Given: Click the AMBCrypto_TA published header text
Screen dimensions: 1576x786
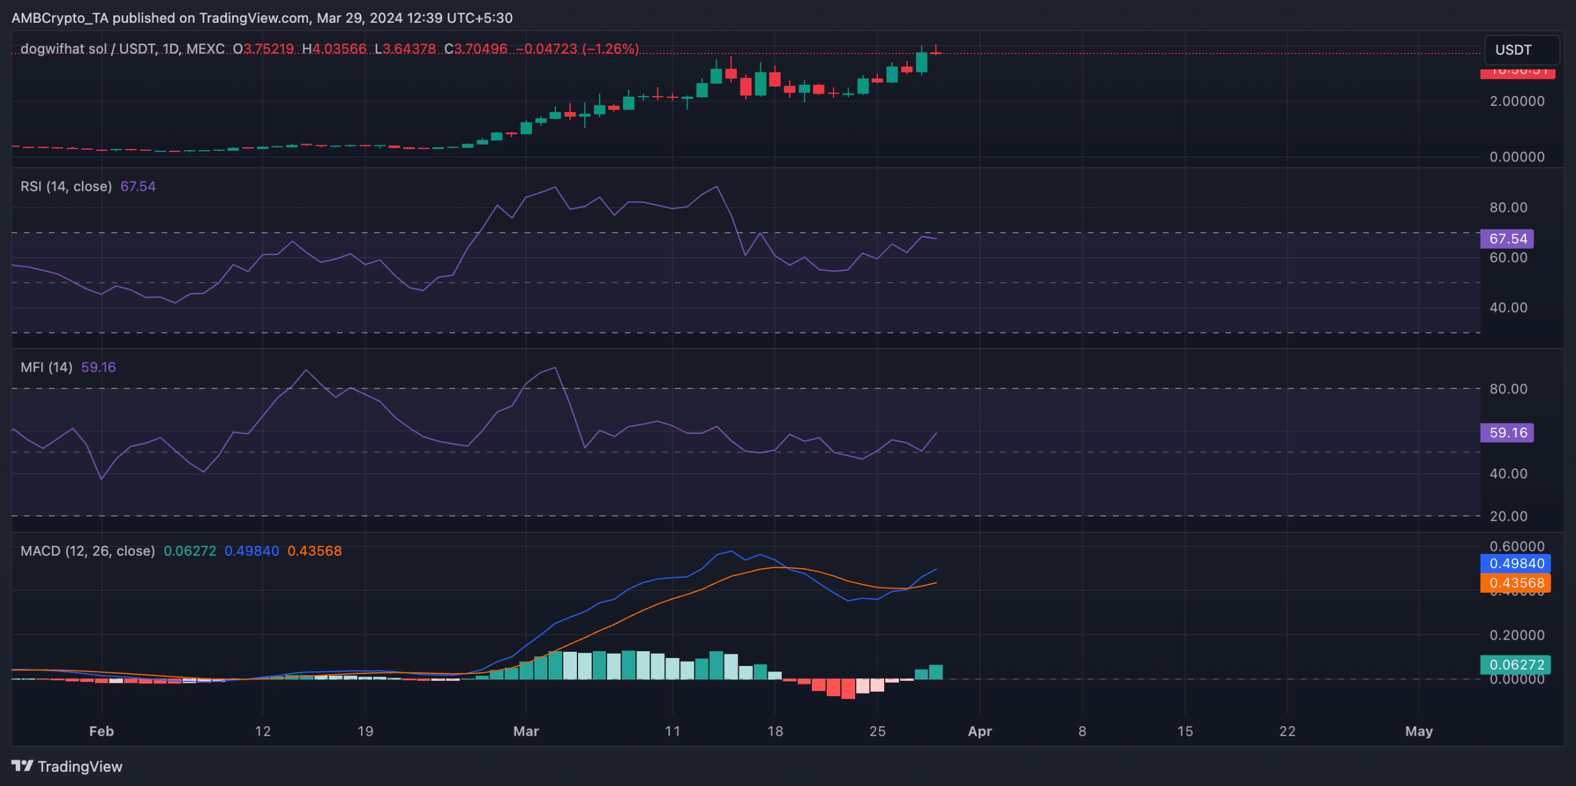Looking at the screenshot, I should point(262,18).
